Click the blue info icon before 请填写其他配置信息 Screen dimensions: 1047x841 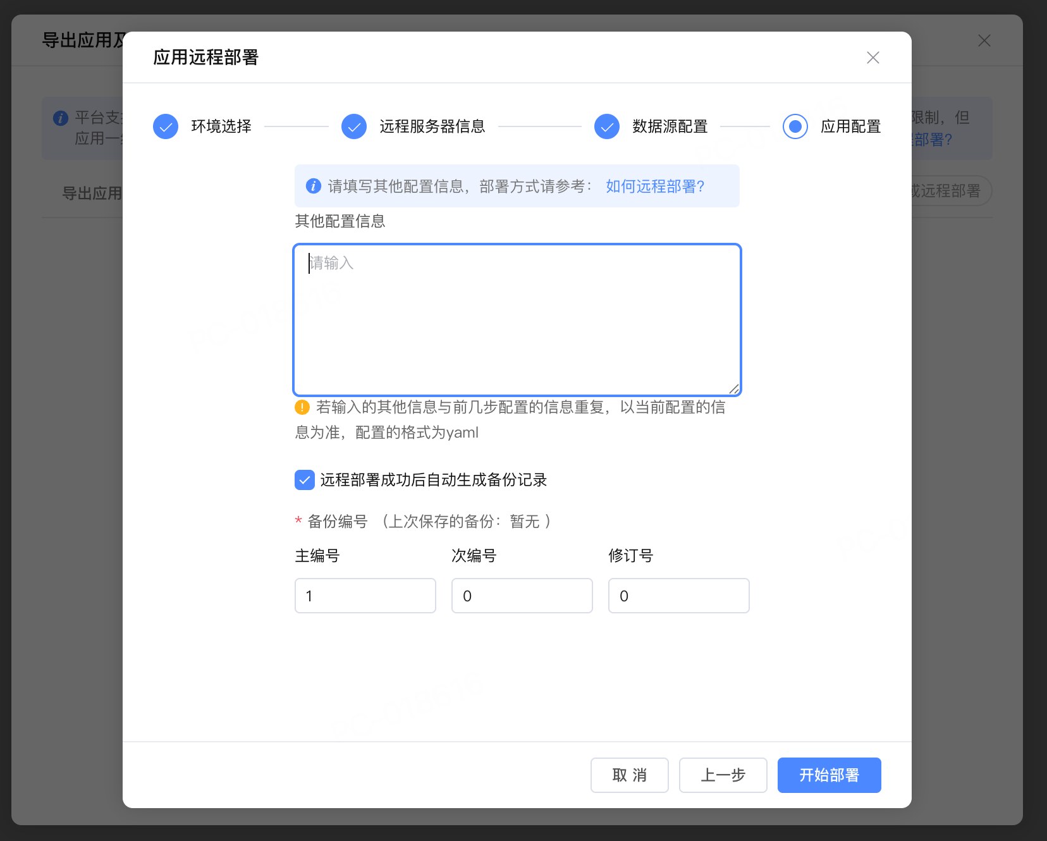(314, 186)
